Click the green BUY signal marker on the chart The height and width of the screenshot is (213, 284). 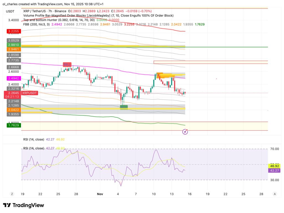pyautogui.click(x=124, y=107)
